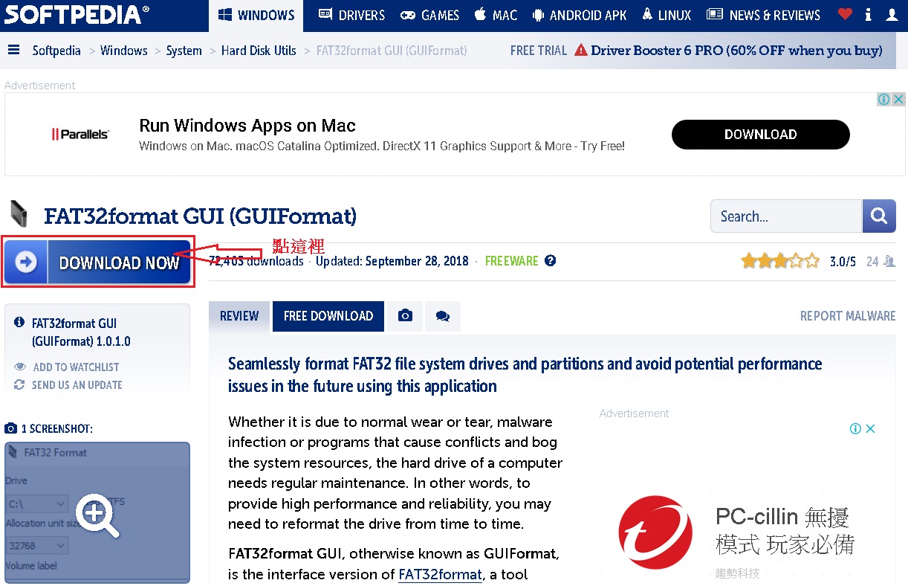The width and height of the screenshot is (908, 586).
Task: Open AdChoices icon on PC-cillin ad
Action: (x=855, y=428)
